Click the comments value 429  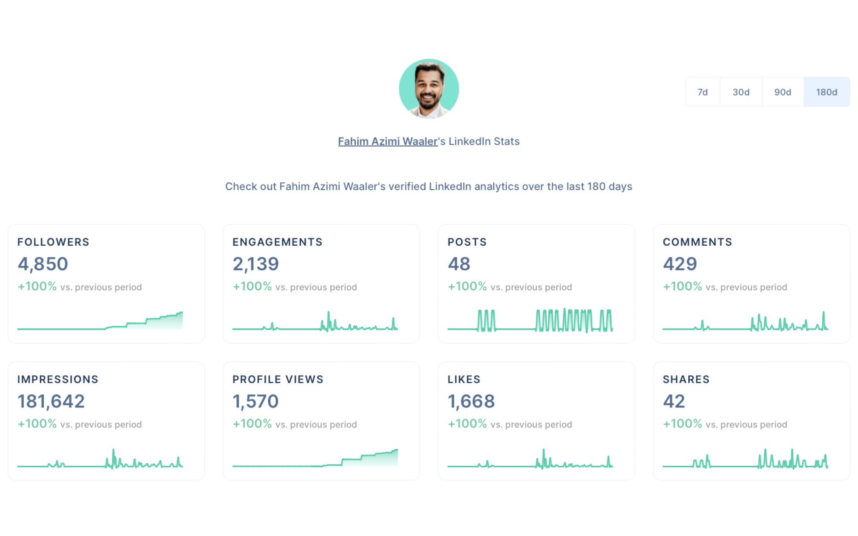[680, 264]
